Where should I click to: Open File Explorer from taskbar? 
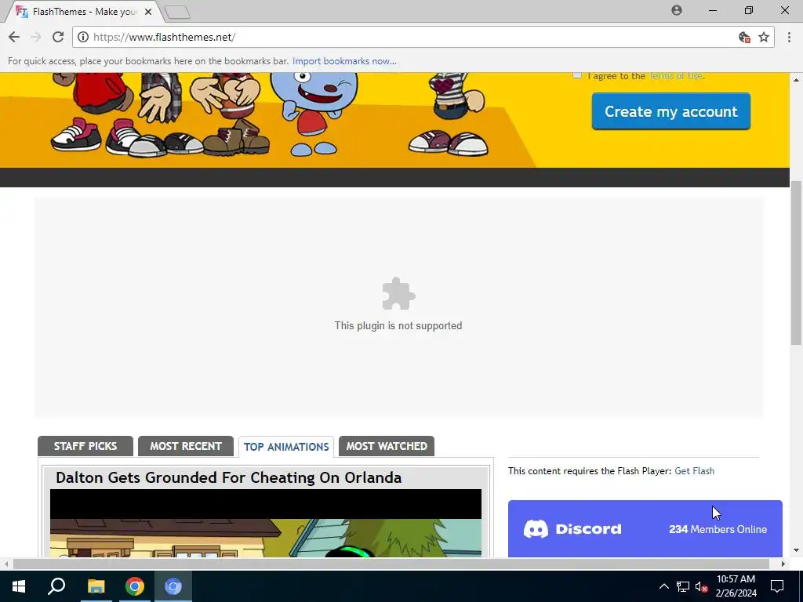(x=96, y=586)
